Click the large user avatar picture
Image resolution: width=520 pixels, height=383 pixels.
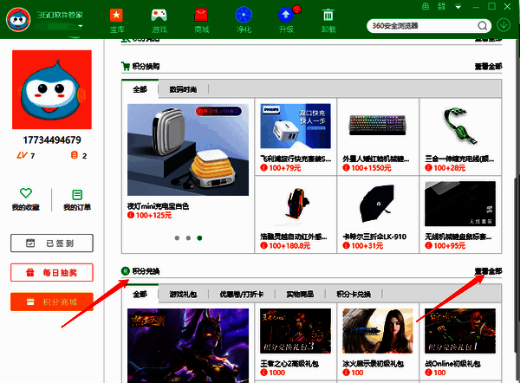click(x=52, y=89)
